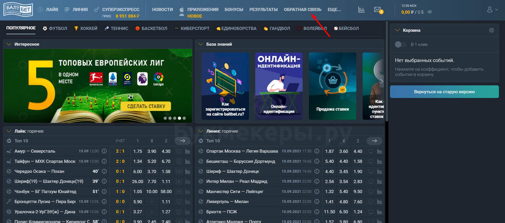Open broadcast icon for Шериф — Шахтер Донецк line
This screenshot has height=223, width=505.
pos(370,171)
